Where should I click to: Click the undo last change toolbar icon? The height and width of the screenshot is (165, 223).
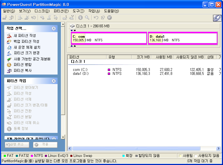pyautogui.click(x=96, y=18)
